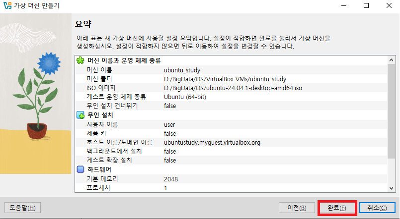Click the summary list scrollbar thumb
The height and width of the screenshot is (219, 400).
(391, 111)
